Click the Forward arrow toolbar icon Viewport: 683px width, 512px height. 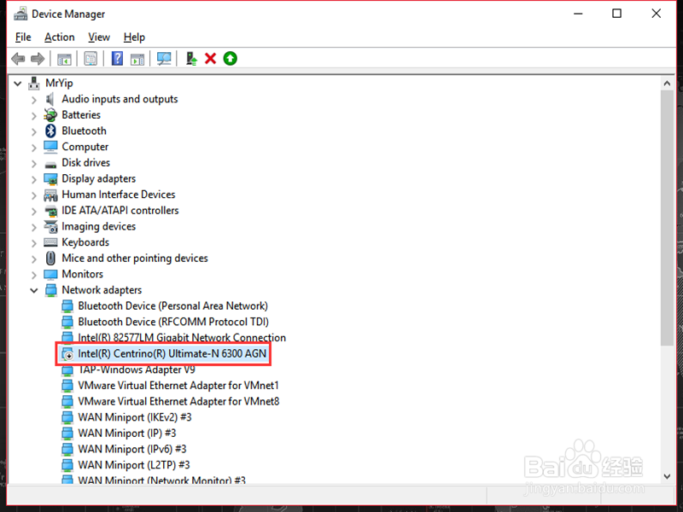38,59
